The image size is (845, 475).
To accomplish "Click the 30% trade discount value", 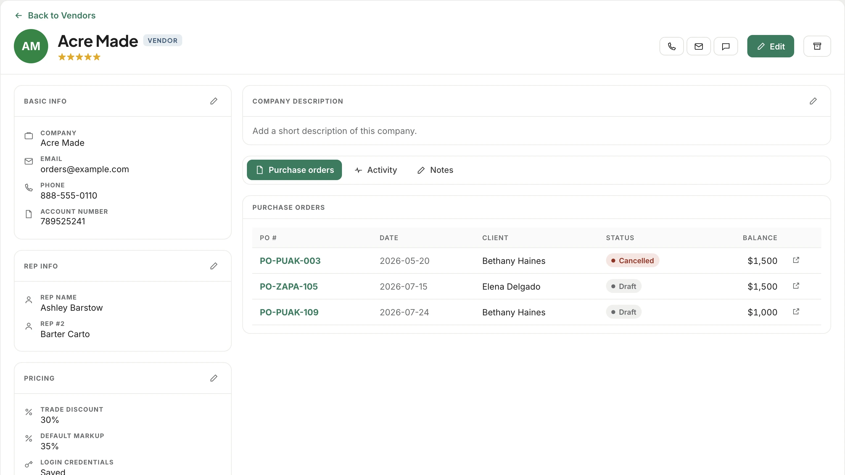I will click(x=50, y=420).
